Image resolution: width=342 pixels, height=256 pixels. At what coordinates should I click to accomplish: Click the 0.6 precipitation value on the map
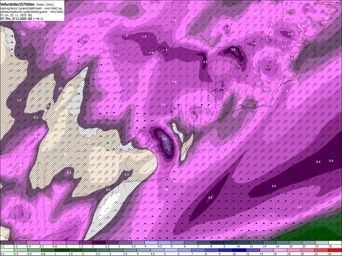pos(240,102)
